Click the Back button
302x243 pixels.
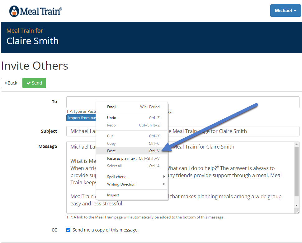tap(11, 83)
